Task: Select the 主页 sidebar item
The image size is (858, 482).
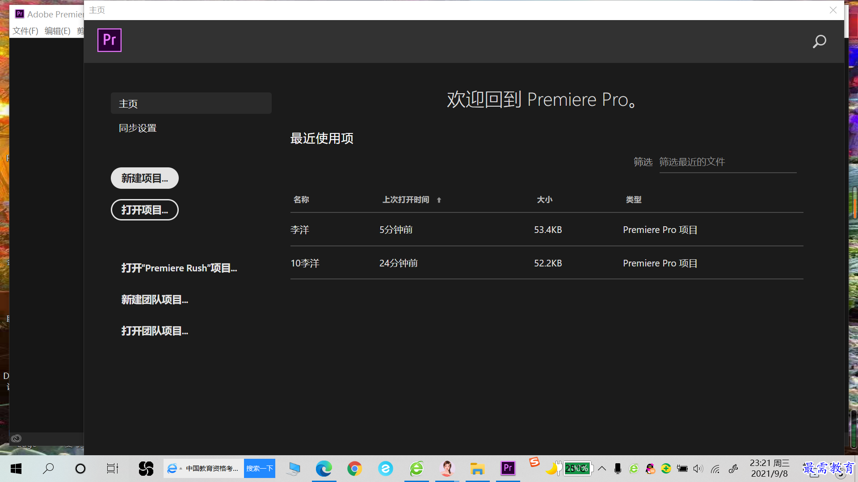Action: [191, 103]
